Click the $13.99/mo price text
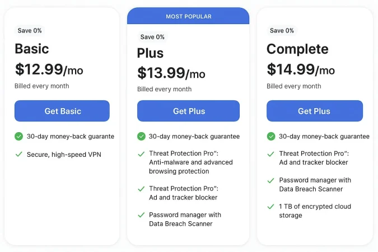 (x=171, y=73)
